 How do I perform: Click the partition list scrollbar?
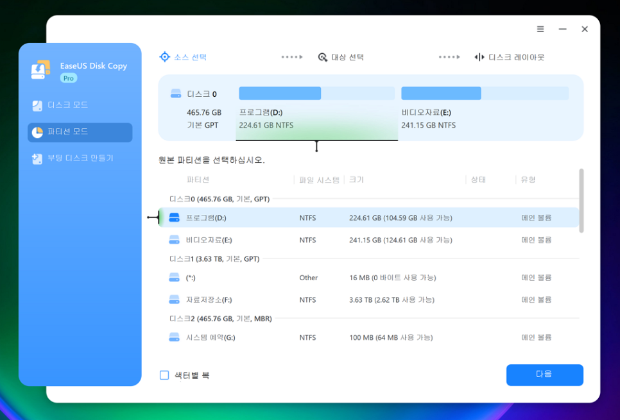click(581, 201)
